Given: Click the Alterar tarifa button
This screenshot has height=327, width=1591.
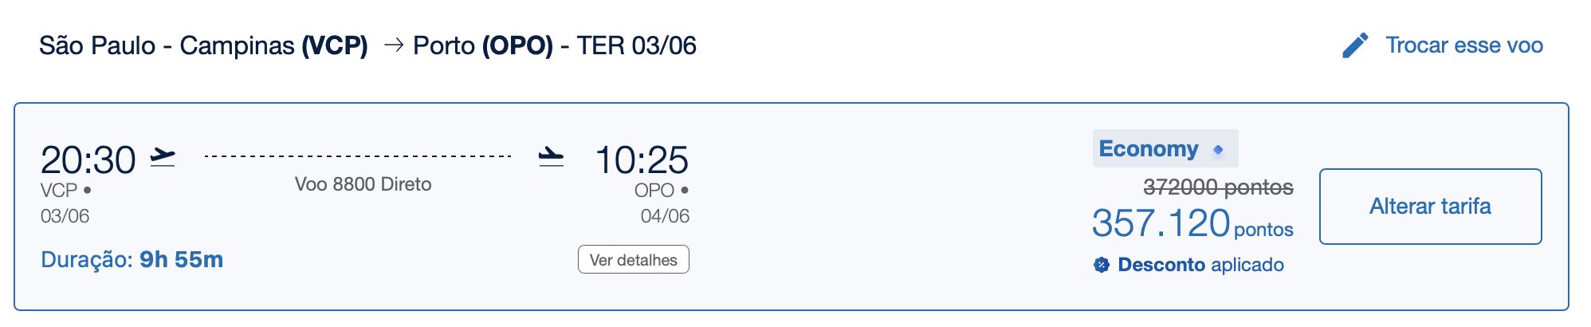Looking at the screenshot, I should point(1430,207).
